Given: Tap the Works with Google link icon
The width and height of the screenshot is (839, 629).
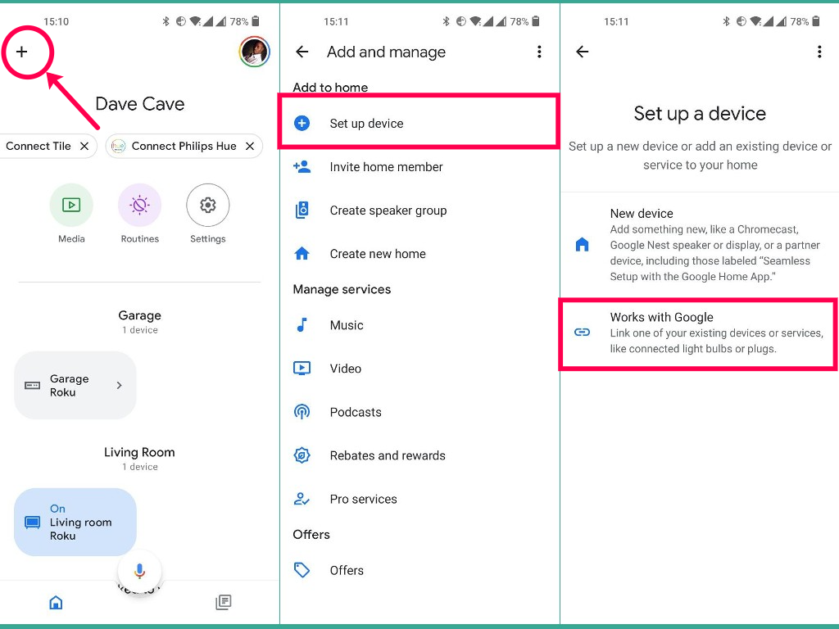Looking at the screenshot, I should tap(582, 333).
